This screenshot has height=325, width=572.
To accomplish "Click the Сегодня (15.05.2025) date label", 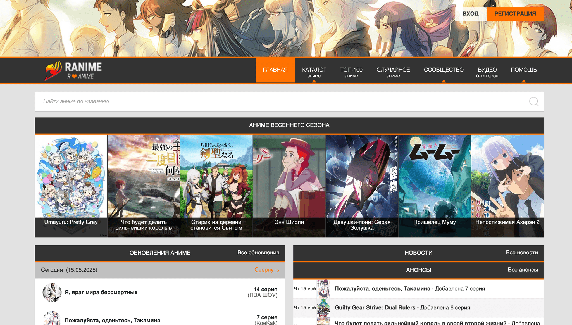I will coord(69,270).
